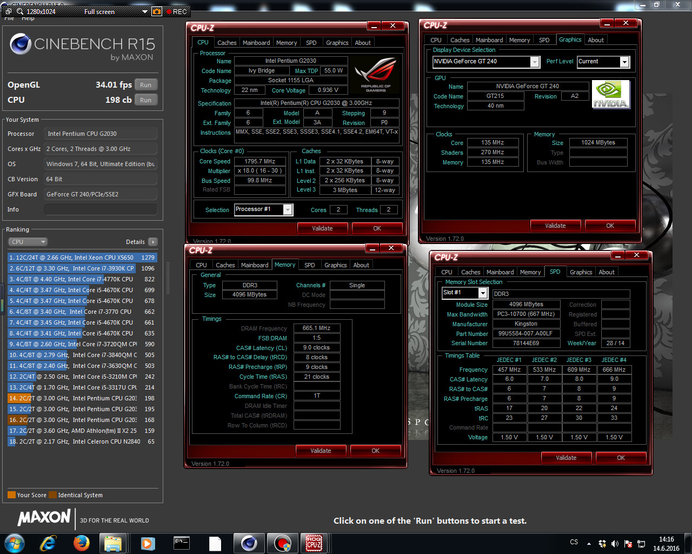The height and width of the screenshot is (554, 692).
Task: Click OK in the Graphics CPU-Z window
Action: point(610,226)
